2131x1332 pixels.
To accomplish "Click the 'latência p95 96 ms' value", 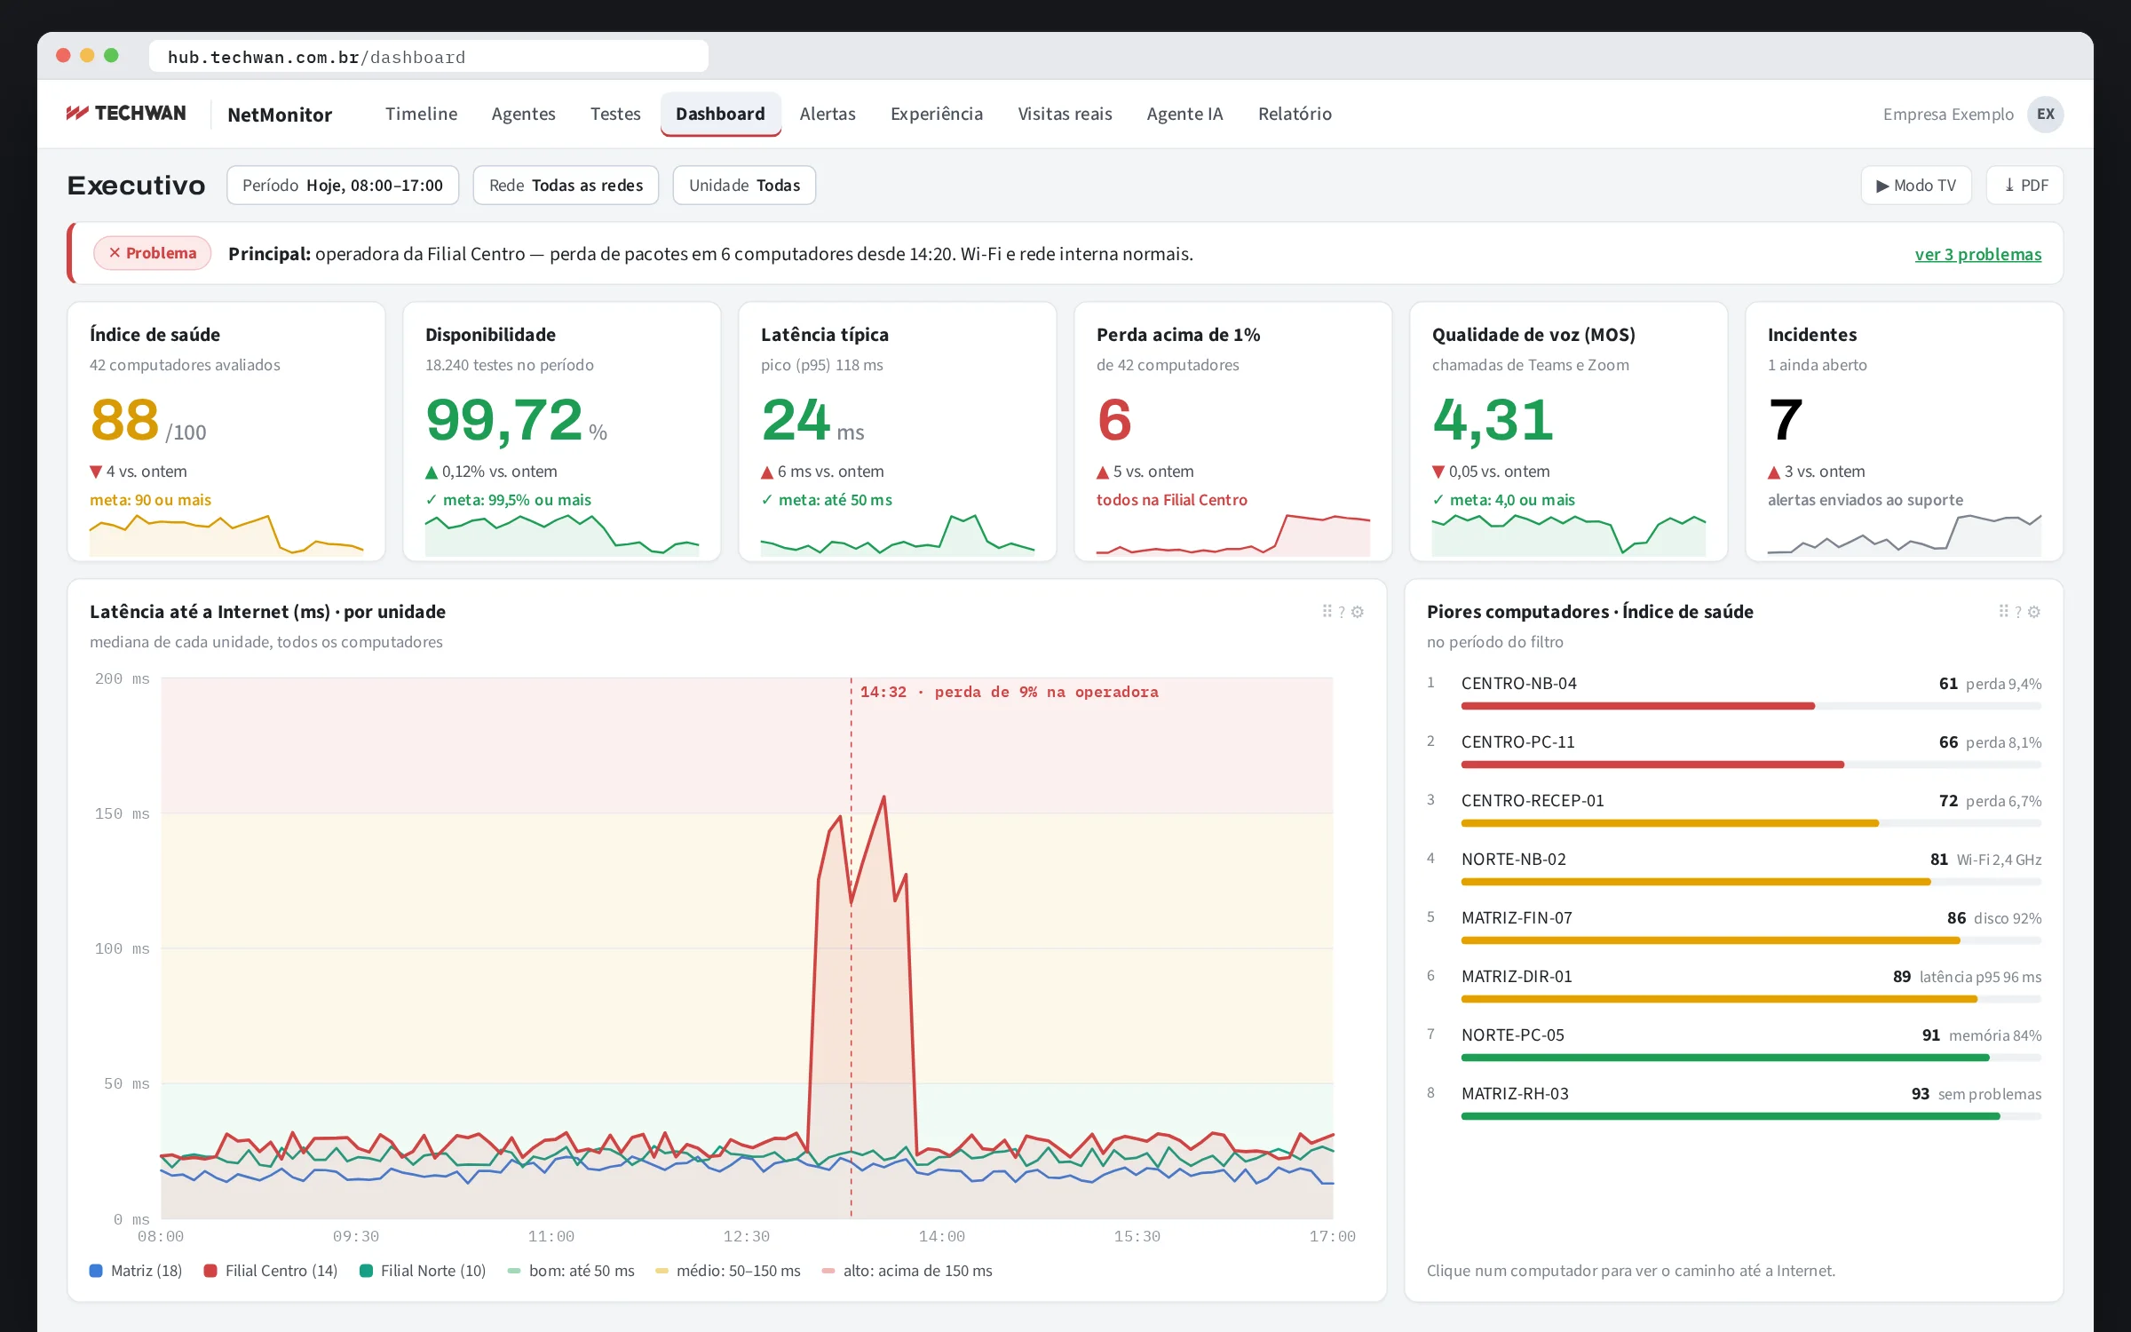I will (1980, 977).
